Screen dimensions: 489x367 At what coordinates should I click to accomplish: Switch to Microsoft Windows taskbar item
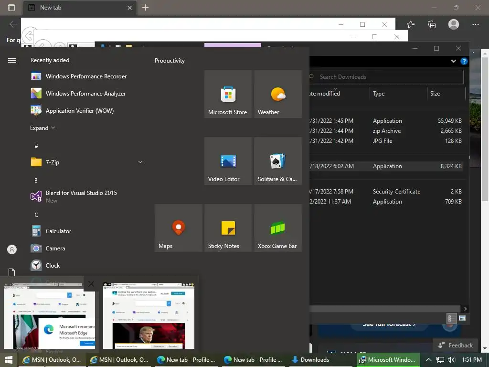pyautogui.click(x=388, y=360)
